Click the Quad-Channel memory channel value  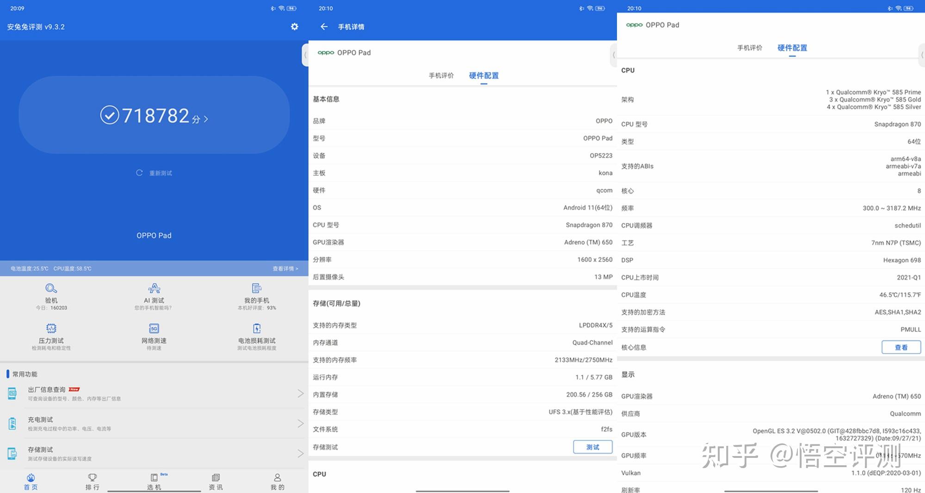(592, 342)
